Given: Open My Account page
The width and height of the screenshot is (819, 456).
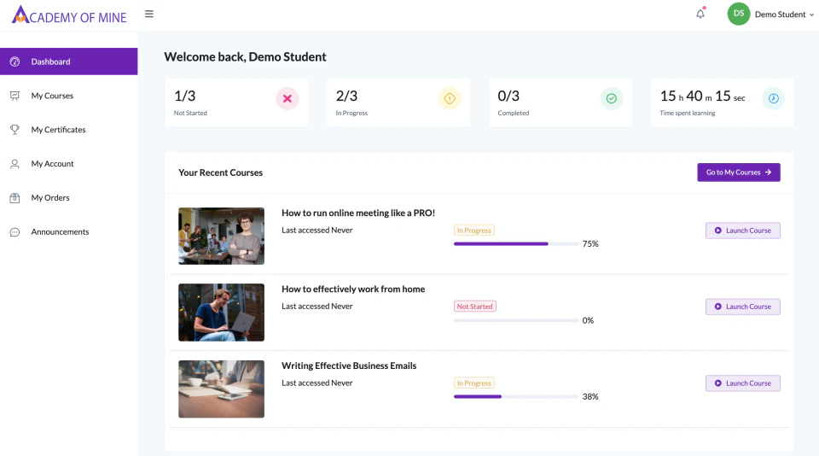Looking at the screenshot, I should coord(52,164).
